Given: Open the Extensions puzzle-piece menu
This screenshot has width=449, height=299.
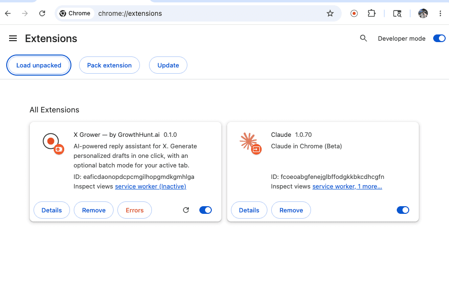Looking at the screenshot, I should [371, 13].
